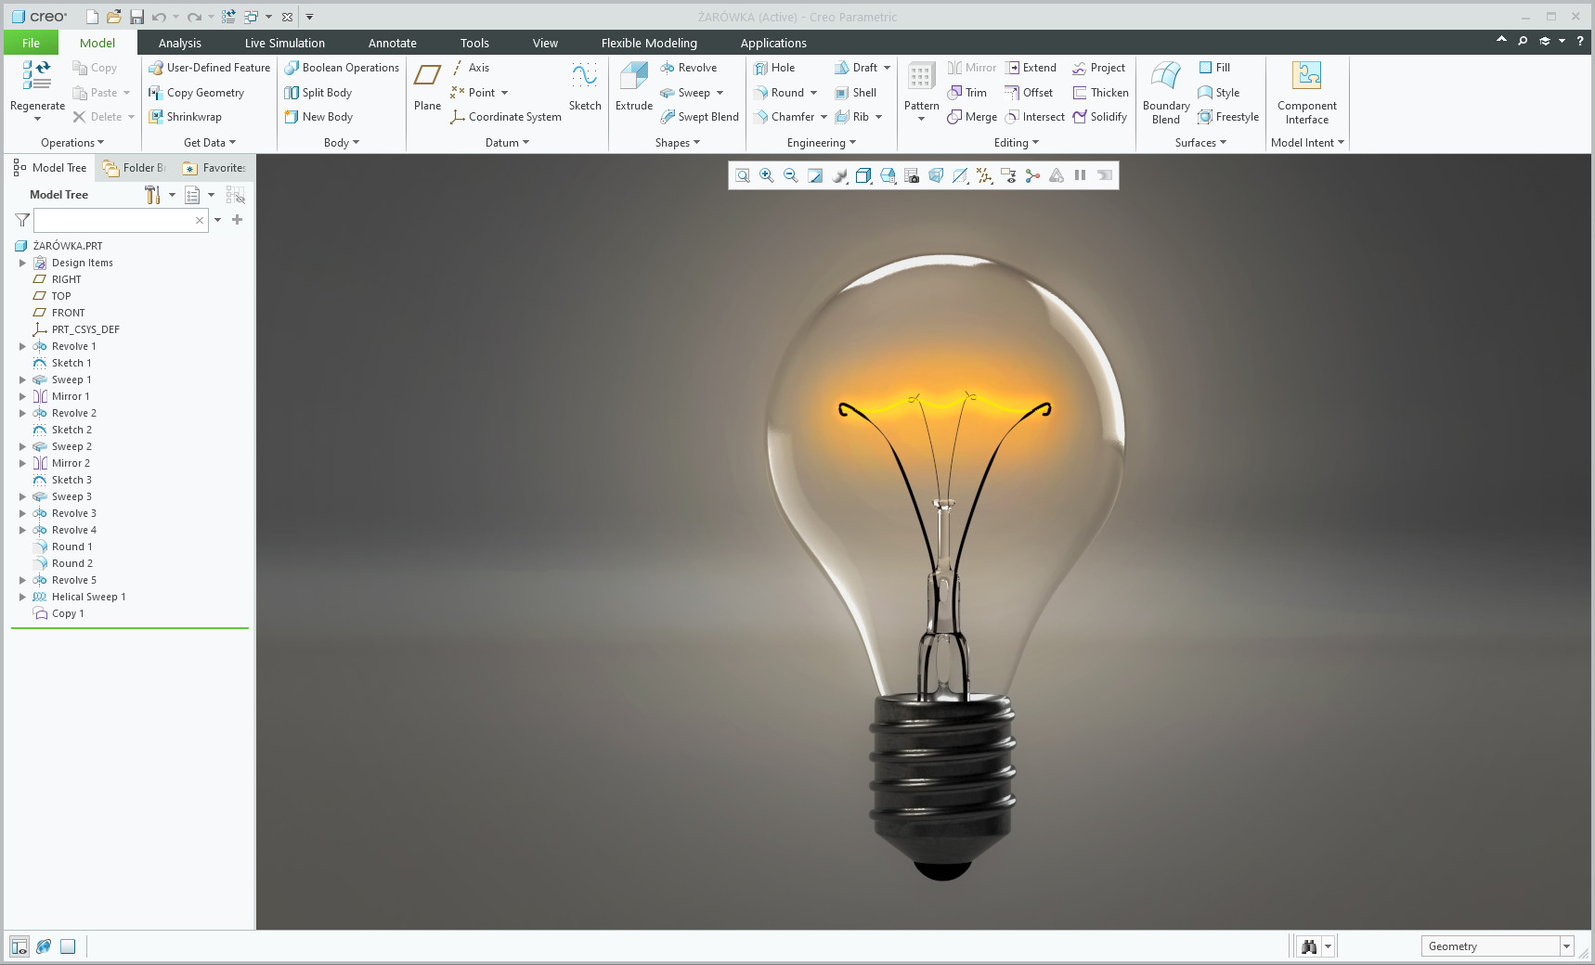Screen dimensions: 1595x965
Task: Click the Solidify button in Editing group
Action: point(1100,117)
